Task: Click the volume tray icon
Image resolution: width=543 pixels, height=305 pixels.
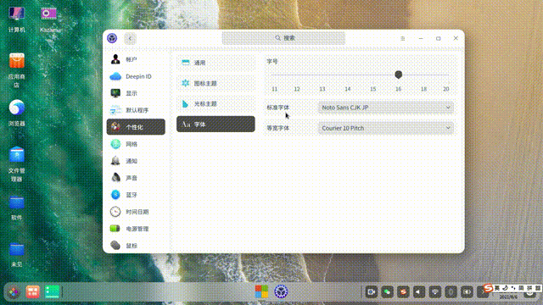Action: 419,292
